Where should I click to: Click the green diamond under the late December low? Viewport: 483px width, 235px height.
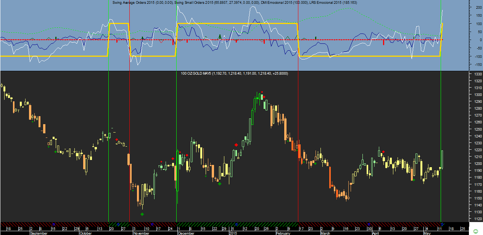[219, 184]
